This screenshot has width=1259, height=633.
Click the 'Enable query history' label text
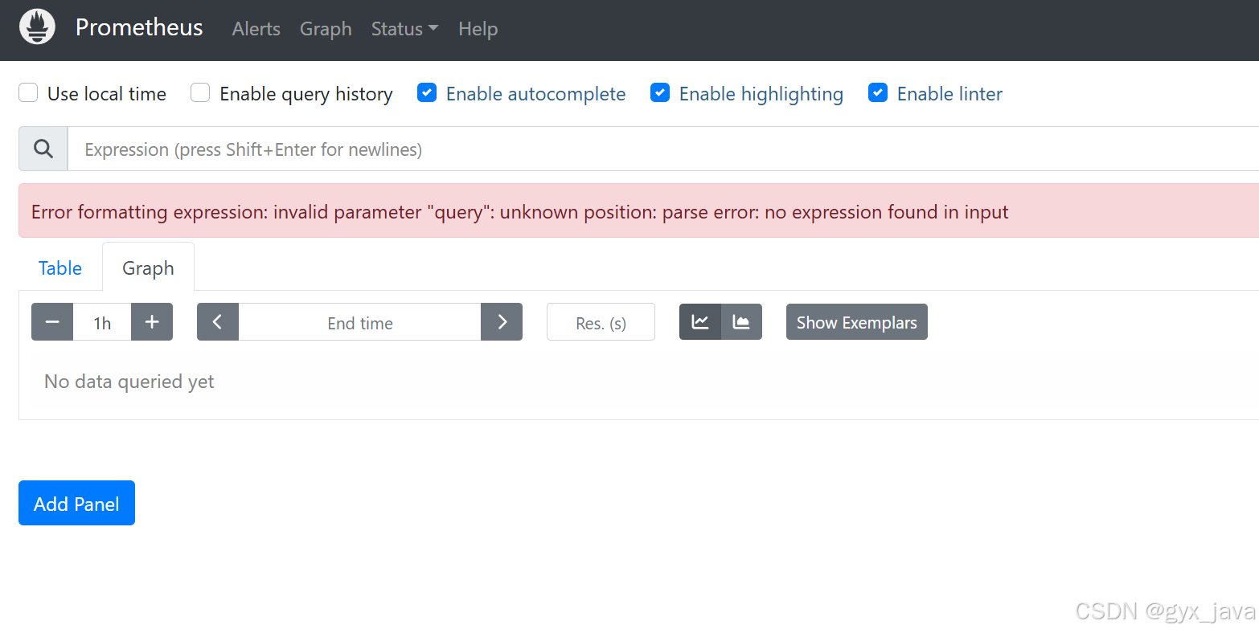[306, 94]
